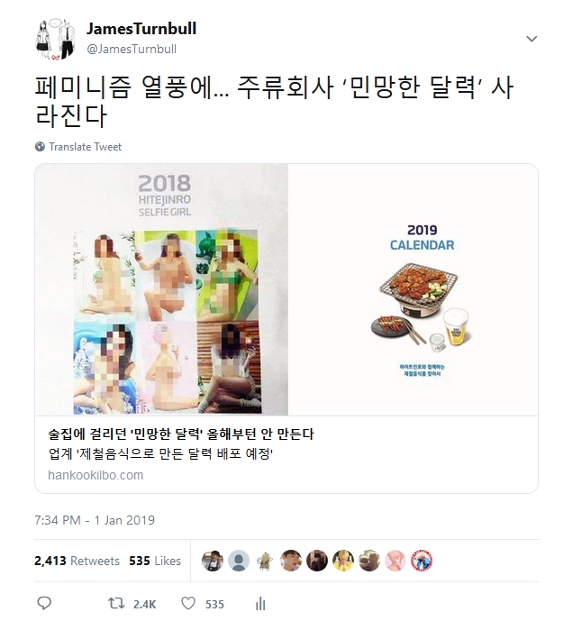Expand the tweet options chevron
Screen dimensions: 573x630
[532, 39]
